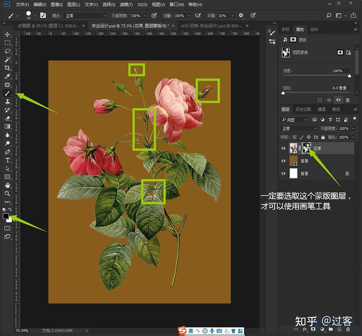This screenshot has width=362, height=336.
Task: Select the Clone Stamp tool
Action: (7, 101)
